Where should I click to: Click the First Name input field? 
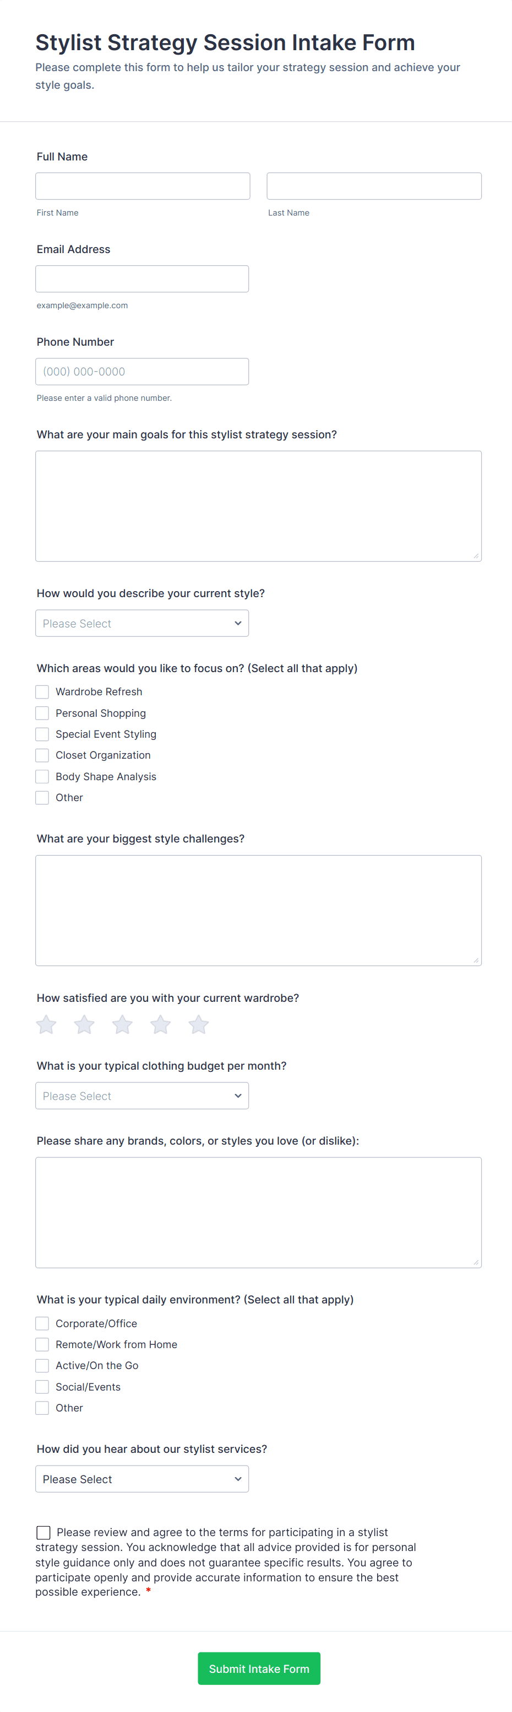tap(143, 186)
